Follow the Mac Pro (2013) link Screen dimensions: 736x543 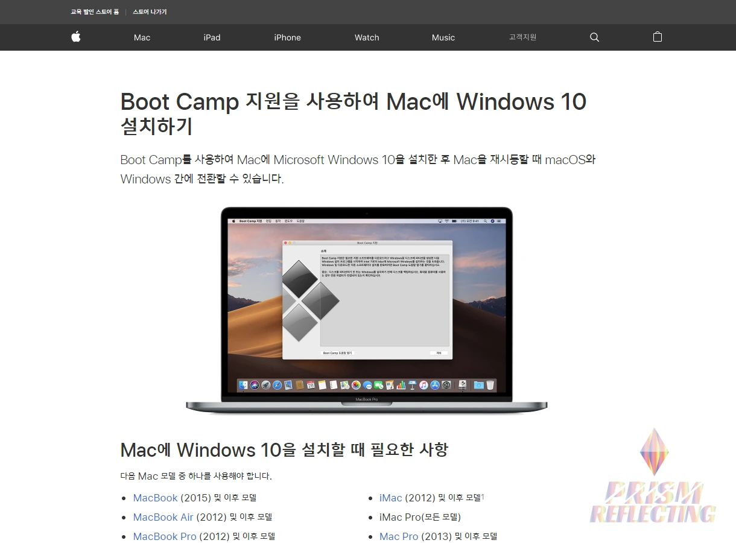point(399,536)
